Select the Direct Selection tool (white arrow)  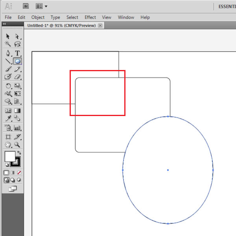[x=17, y=36]
